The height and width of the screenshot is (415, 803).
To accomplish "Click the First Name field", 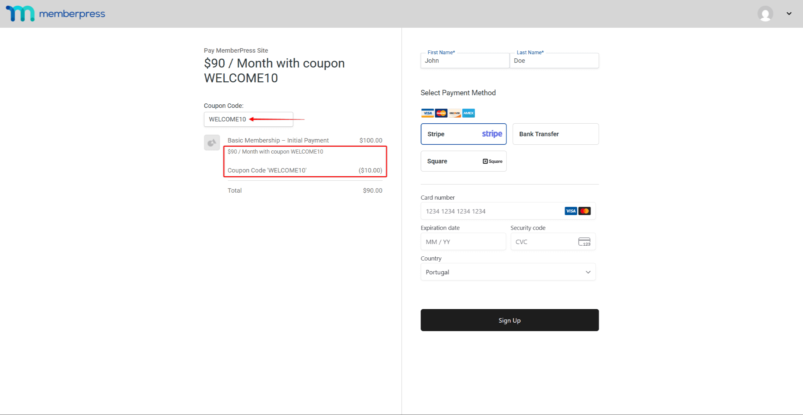I will tap(465, 61).
